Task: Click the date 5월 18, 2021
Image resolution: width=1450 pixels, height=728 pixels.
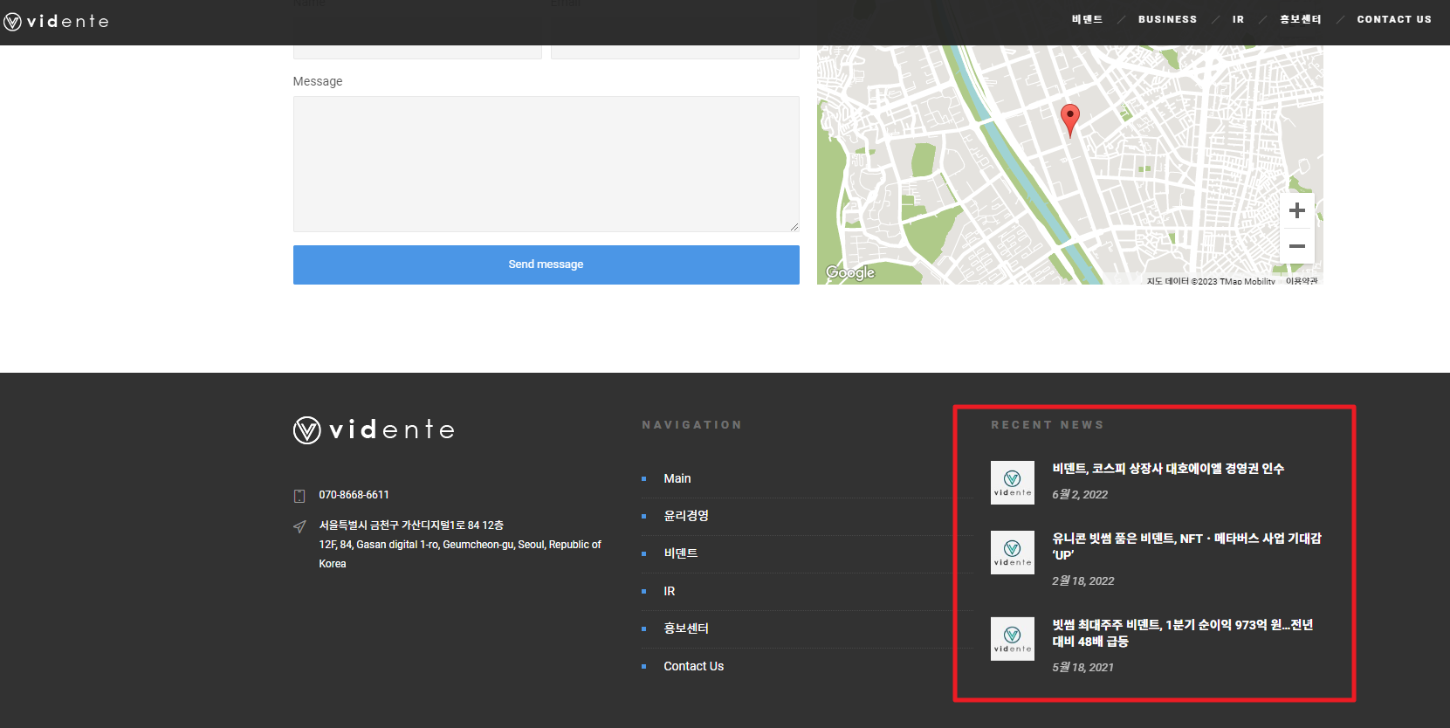Action: [x=1082, y=667]
